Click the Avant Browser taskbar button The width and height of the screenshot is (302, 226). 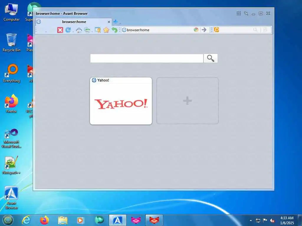click(x=117, y=220)
